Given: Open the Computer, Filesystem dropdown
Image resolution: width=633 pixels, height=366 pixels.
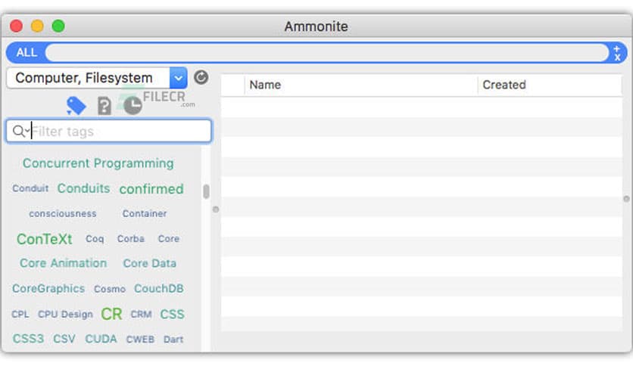Looking at the screenshot, I should click(x=178, y=77).
